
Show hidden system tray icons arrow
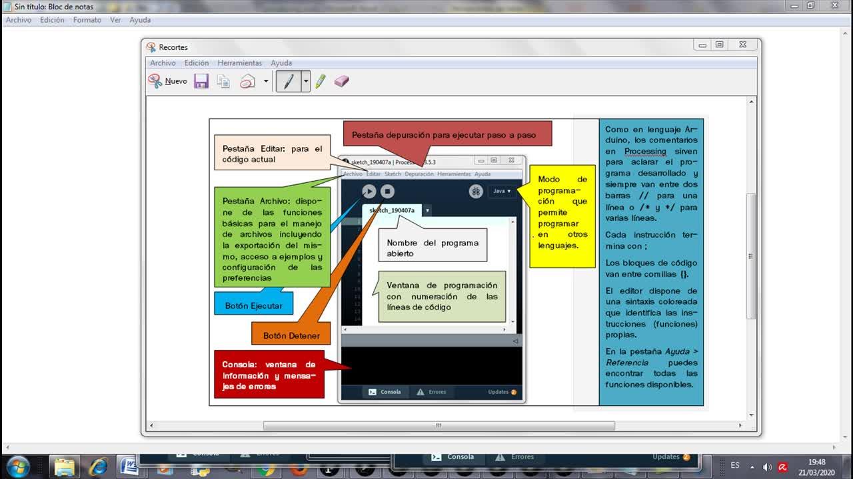point(752,466)
